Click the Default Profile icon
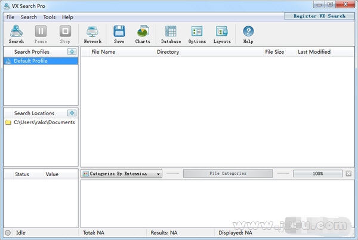The width and height of the screenshot is (358, 240). click(8, 61)
